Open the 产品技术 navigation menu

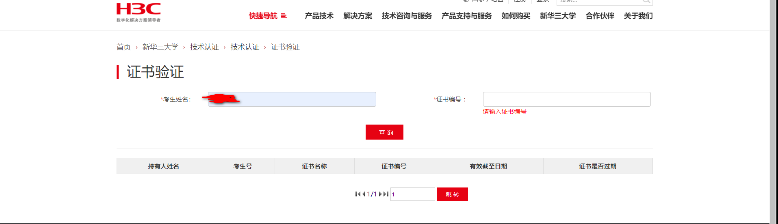point(319,16)
